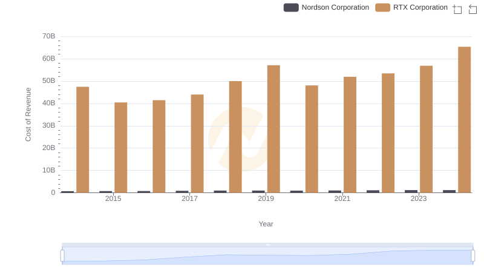The image size is (484, 279).
Task: Grab the left handle of zoom slider
Action: (62, 256)
